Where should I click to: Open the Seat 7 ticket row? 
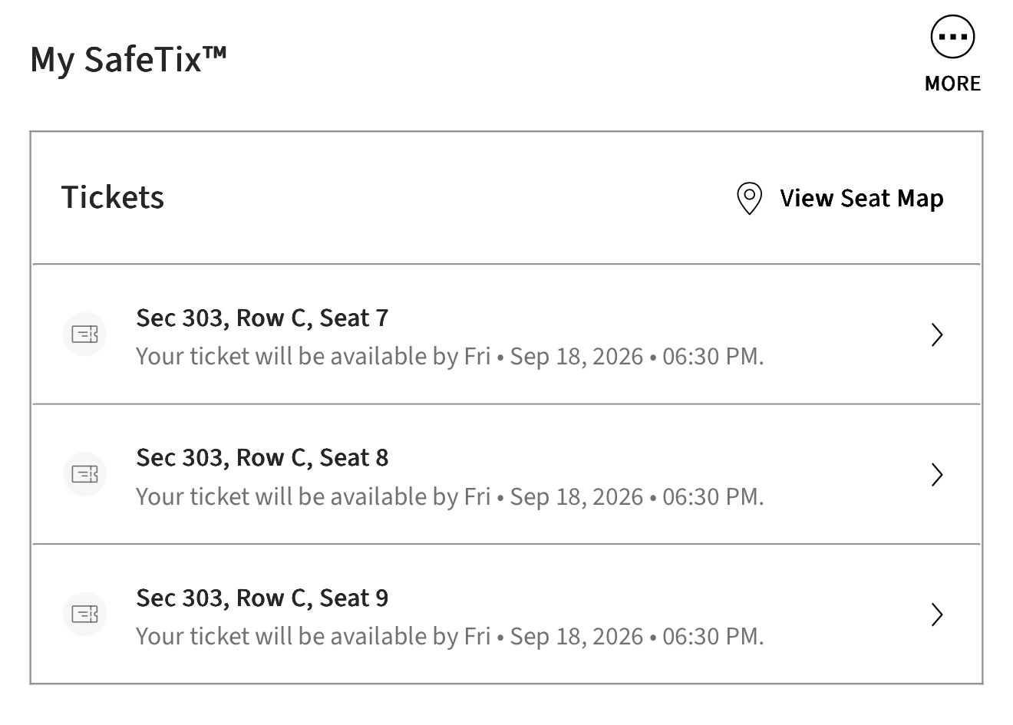click(x=506, y=334)
